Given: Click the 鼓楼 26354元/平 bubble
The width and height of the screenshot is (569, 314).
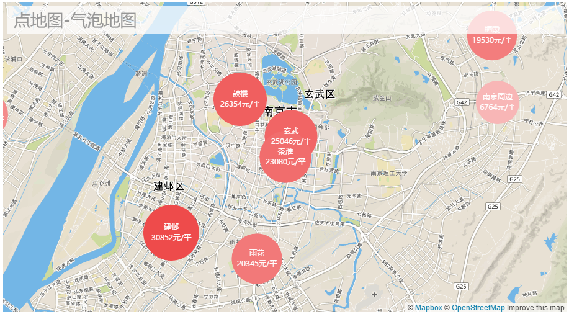Looking at the screenshot, I should pos(240,99).
